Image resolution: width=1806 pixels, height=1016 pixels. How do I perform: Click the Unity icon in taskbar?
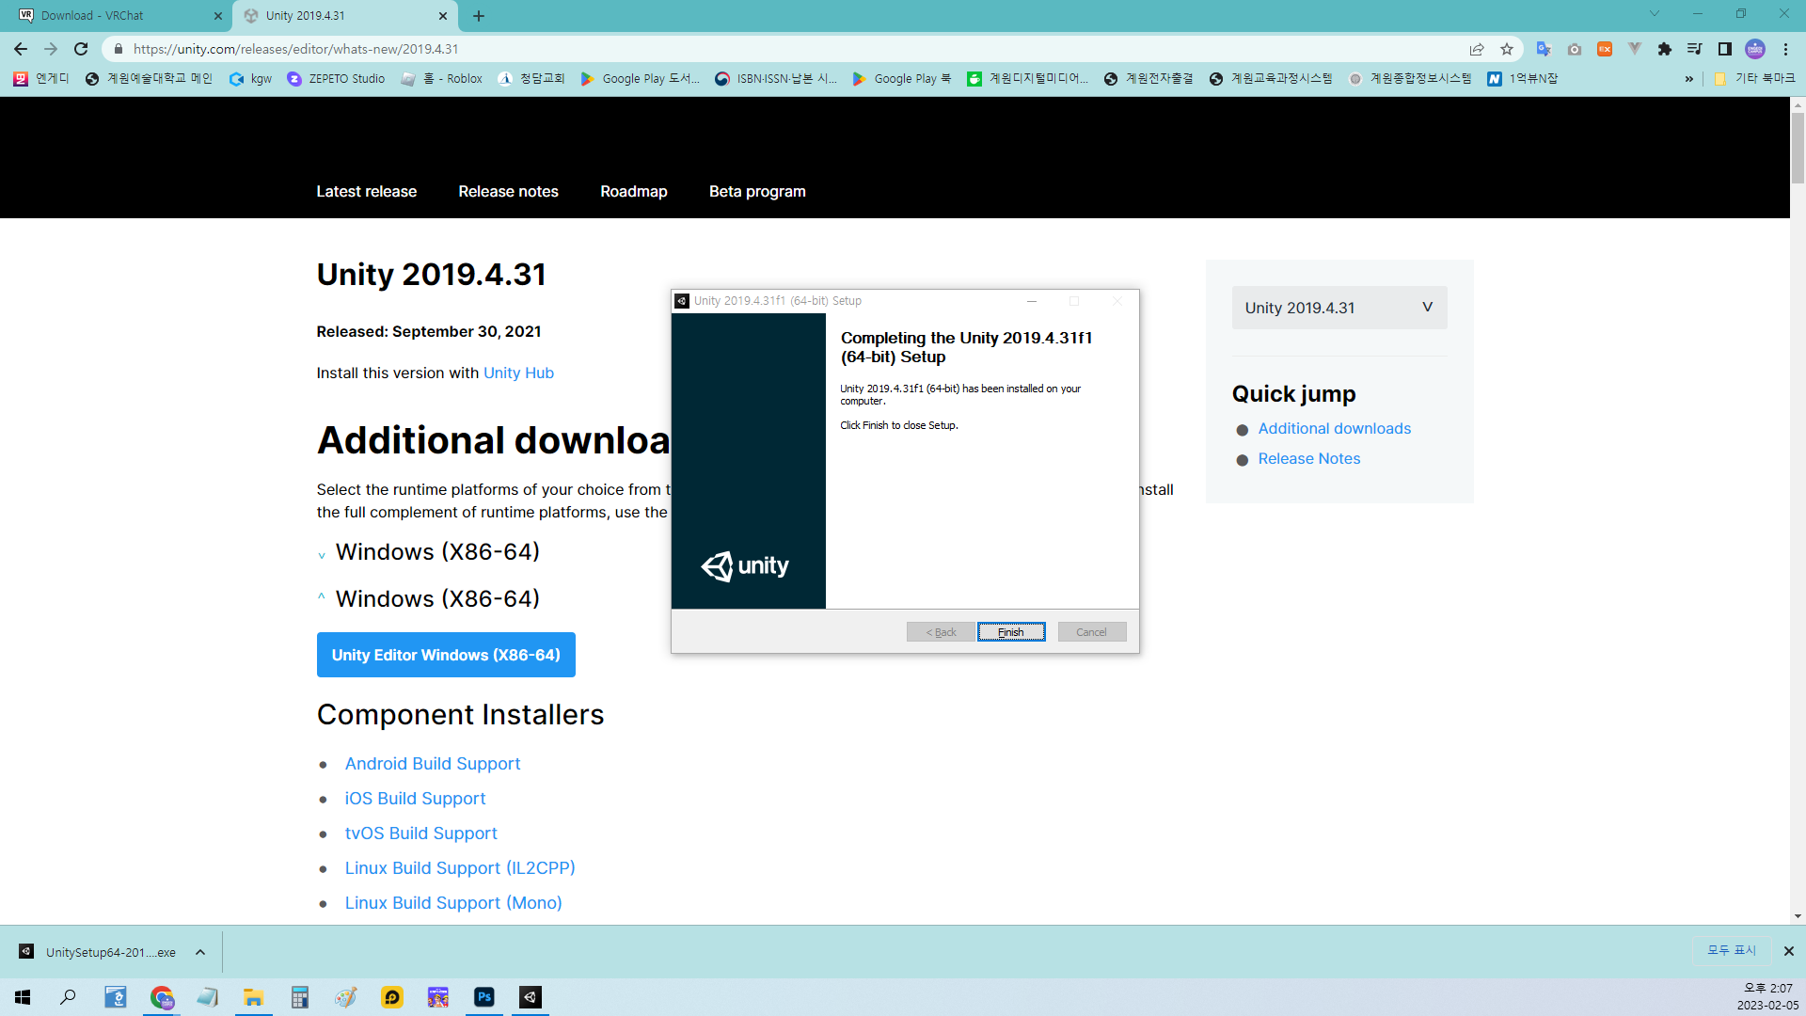[x=531, y=997]
